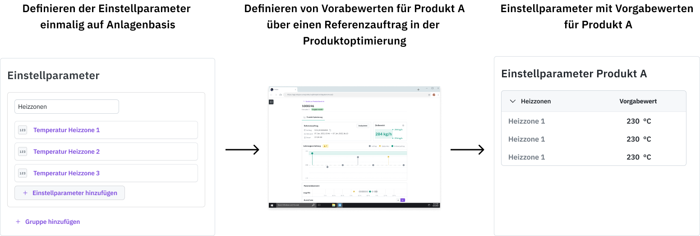Click the Gruppe hinzufügen link
This screenshot has width=700, height=236.
tap(52, 222)
